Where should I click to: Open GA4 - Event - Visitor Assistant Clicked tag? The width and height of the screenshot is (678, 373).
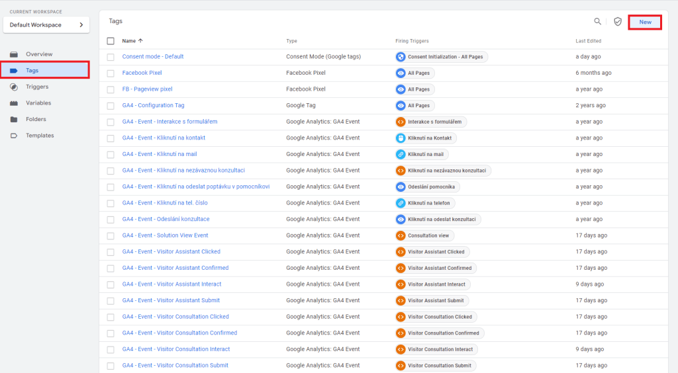tap(171, 252)
